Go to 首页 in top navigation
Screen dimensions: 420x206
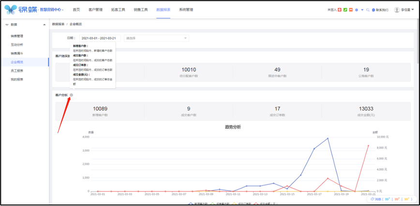[76, 10]
